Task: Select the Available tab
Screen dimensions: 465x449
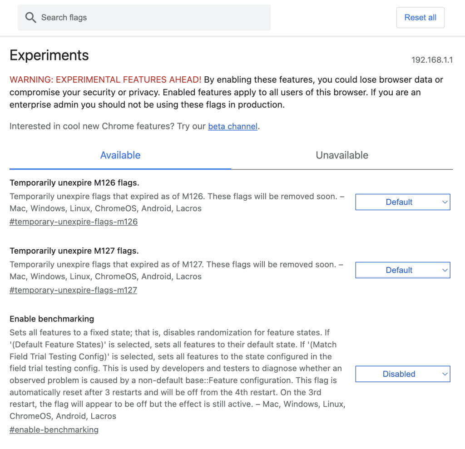Action: pyautogui.click(x=120, y=155)
